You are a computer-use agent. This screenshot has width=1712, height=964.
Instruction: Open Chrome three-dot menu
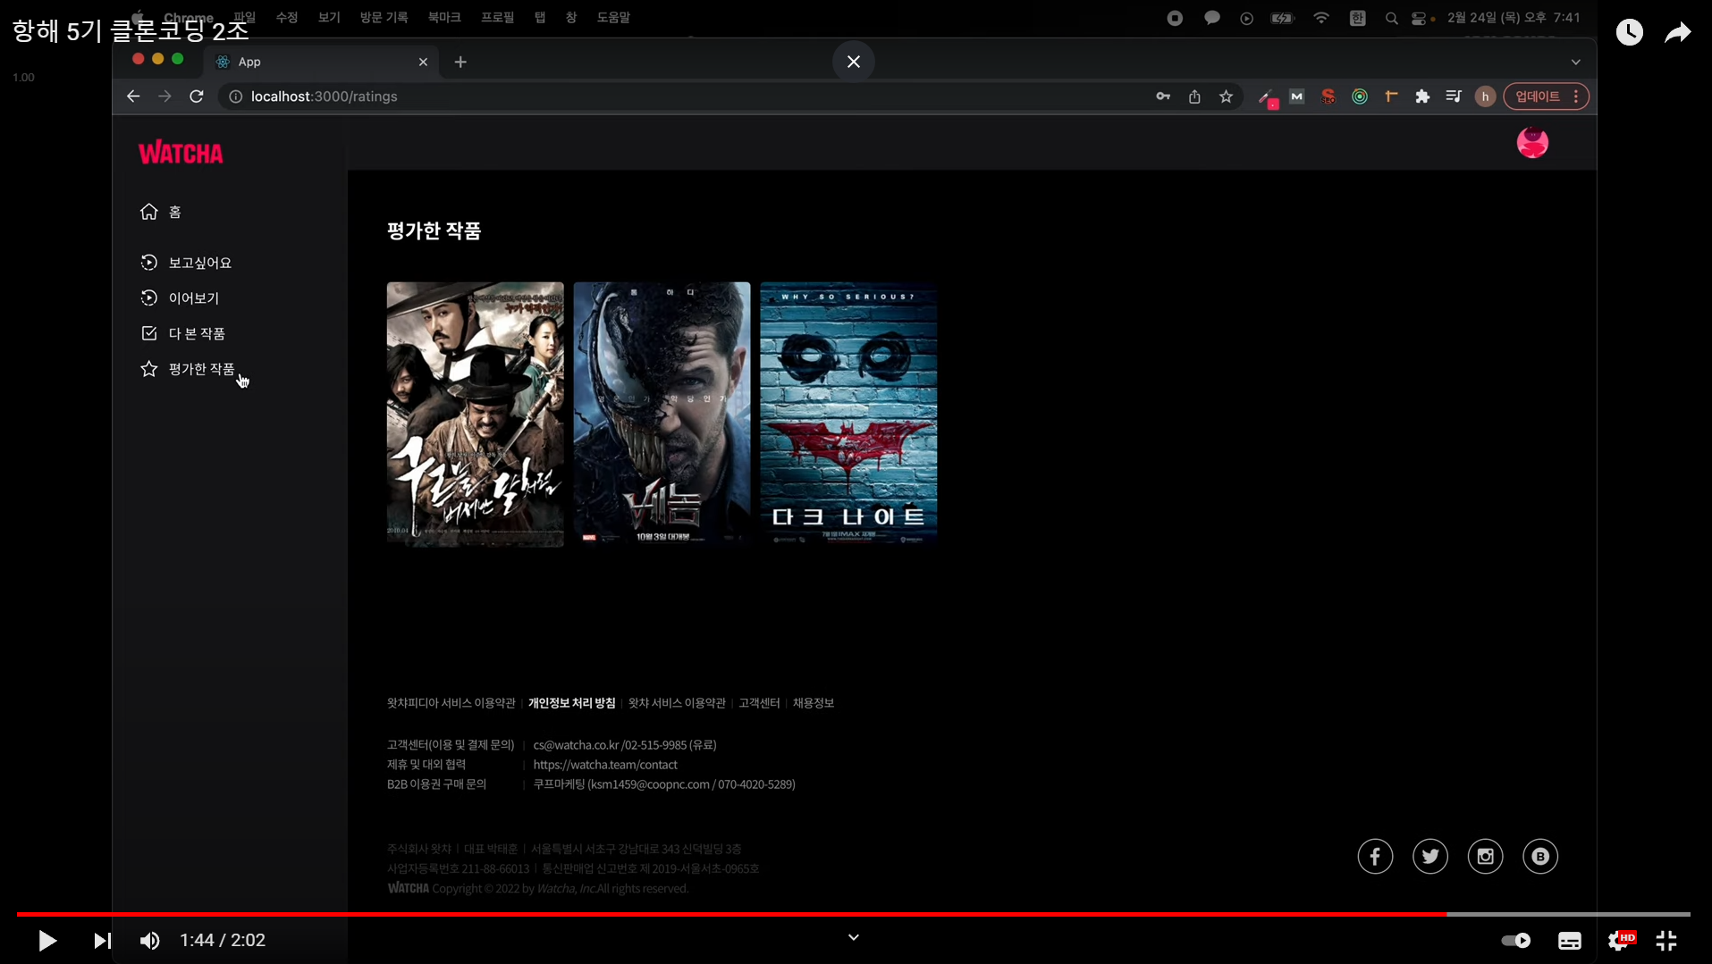1576,96
